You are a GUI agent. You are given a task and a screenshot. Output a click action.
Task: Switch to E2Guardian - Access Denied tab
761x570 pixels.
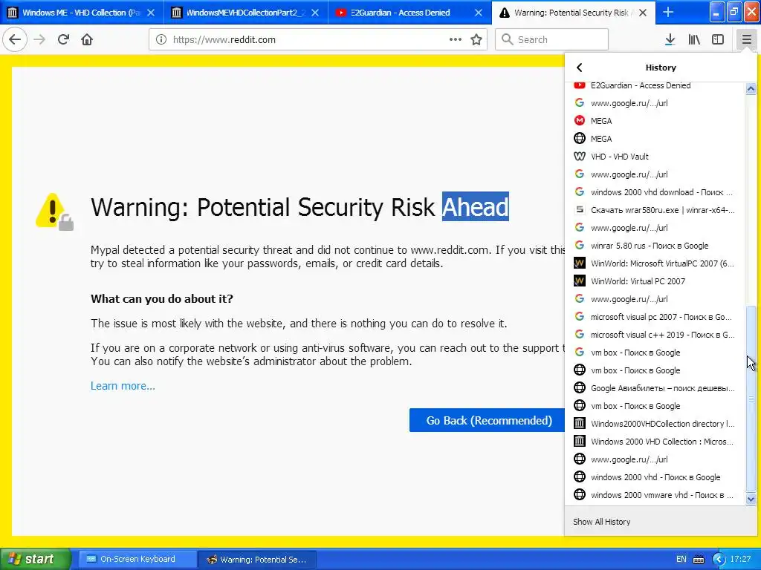[x=409, y=13]
